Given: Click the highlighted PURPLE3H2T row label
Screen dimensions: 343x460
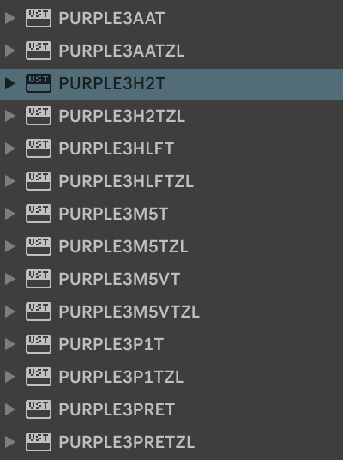Looking at the screenshot, I should point(112,83).
